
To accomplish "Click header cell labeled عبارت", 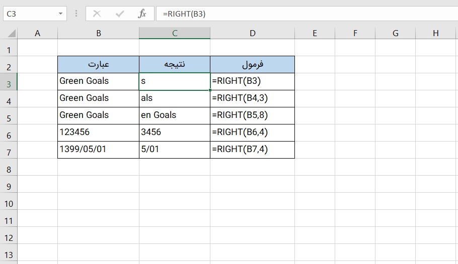I will tap(98, 64).
